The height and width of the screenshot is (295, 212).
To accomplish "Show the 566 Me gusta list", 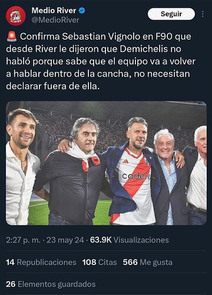I will tap(148, 262).
